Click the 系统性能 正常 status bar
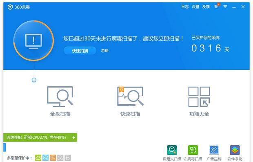 click(40, 137)
